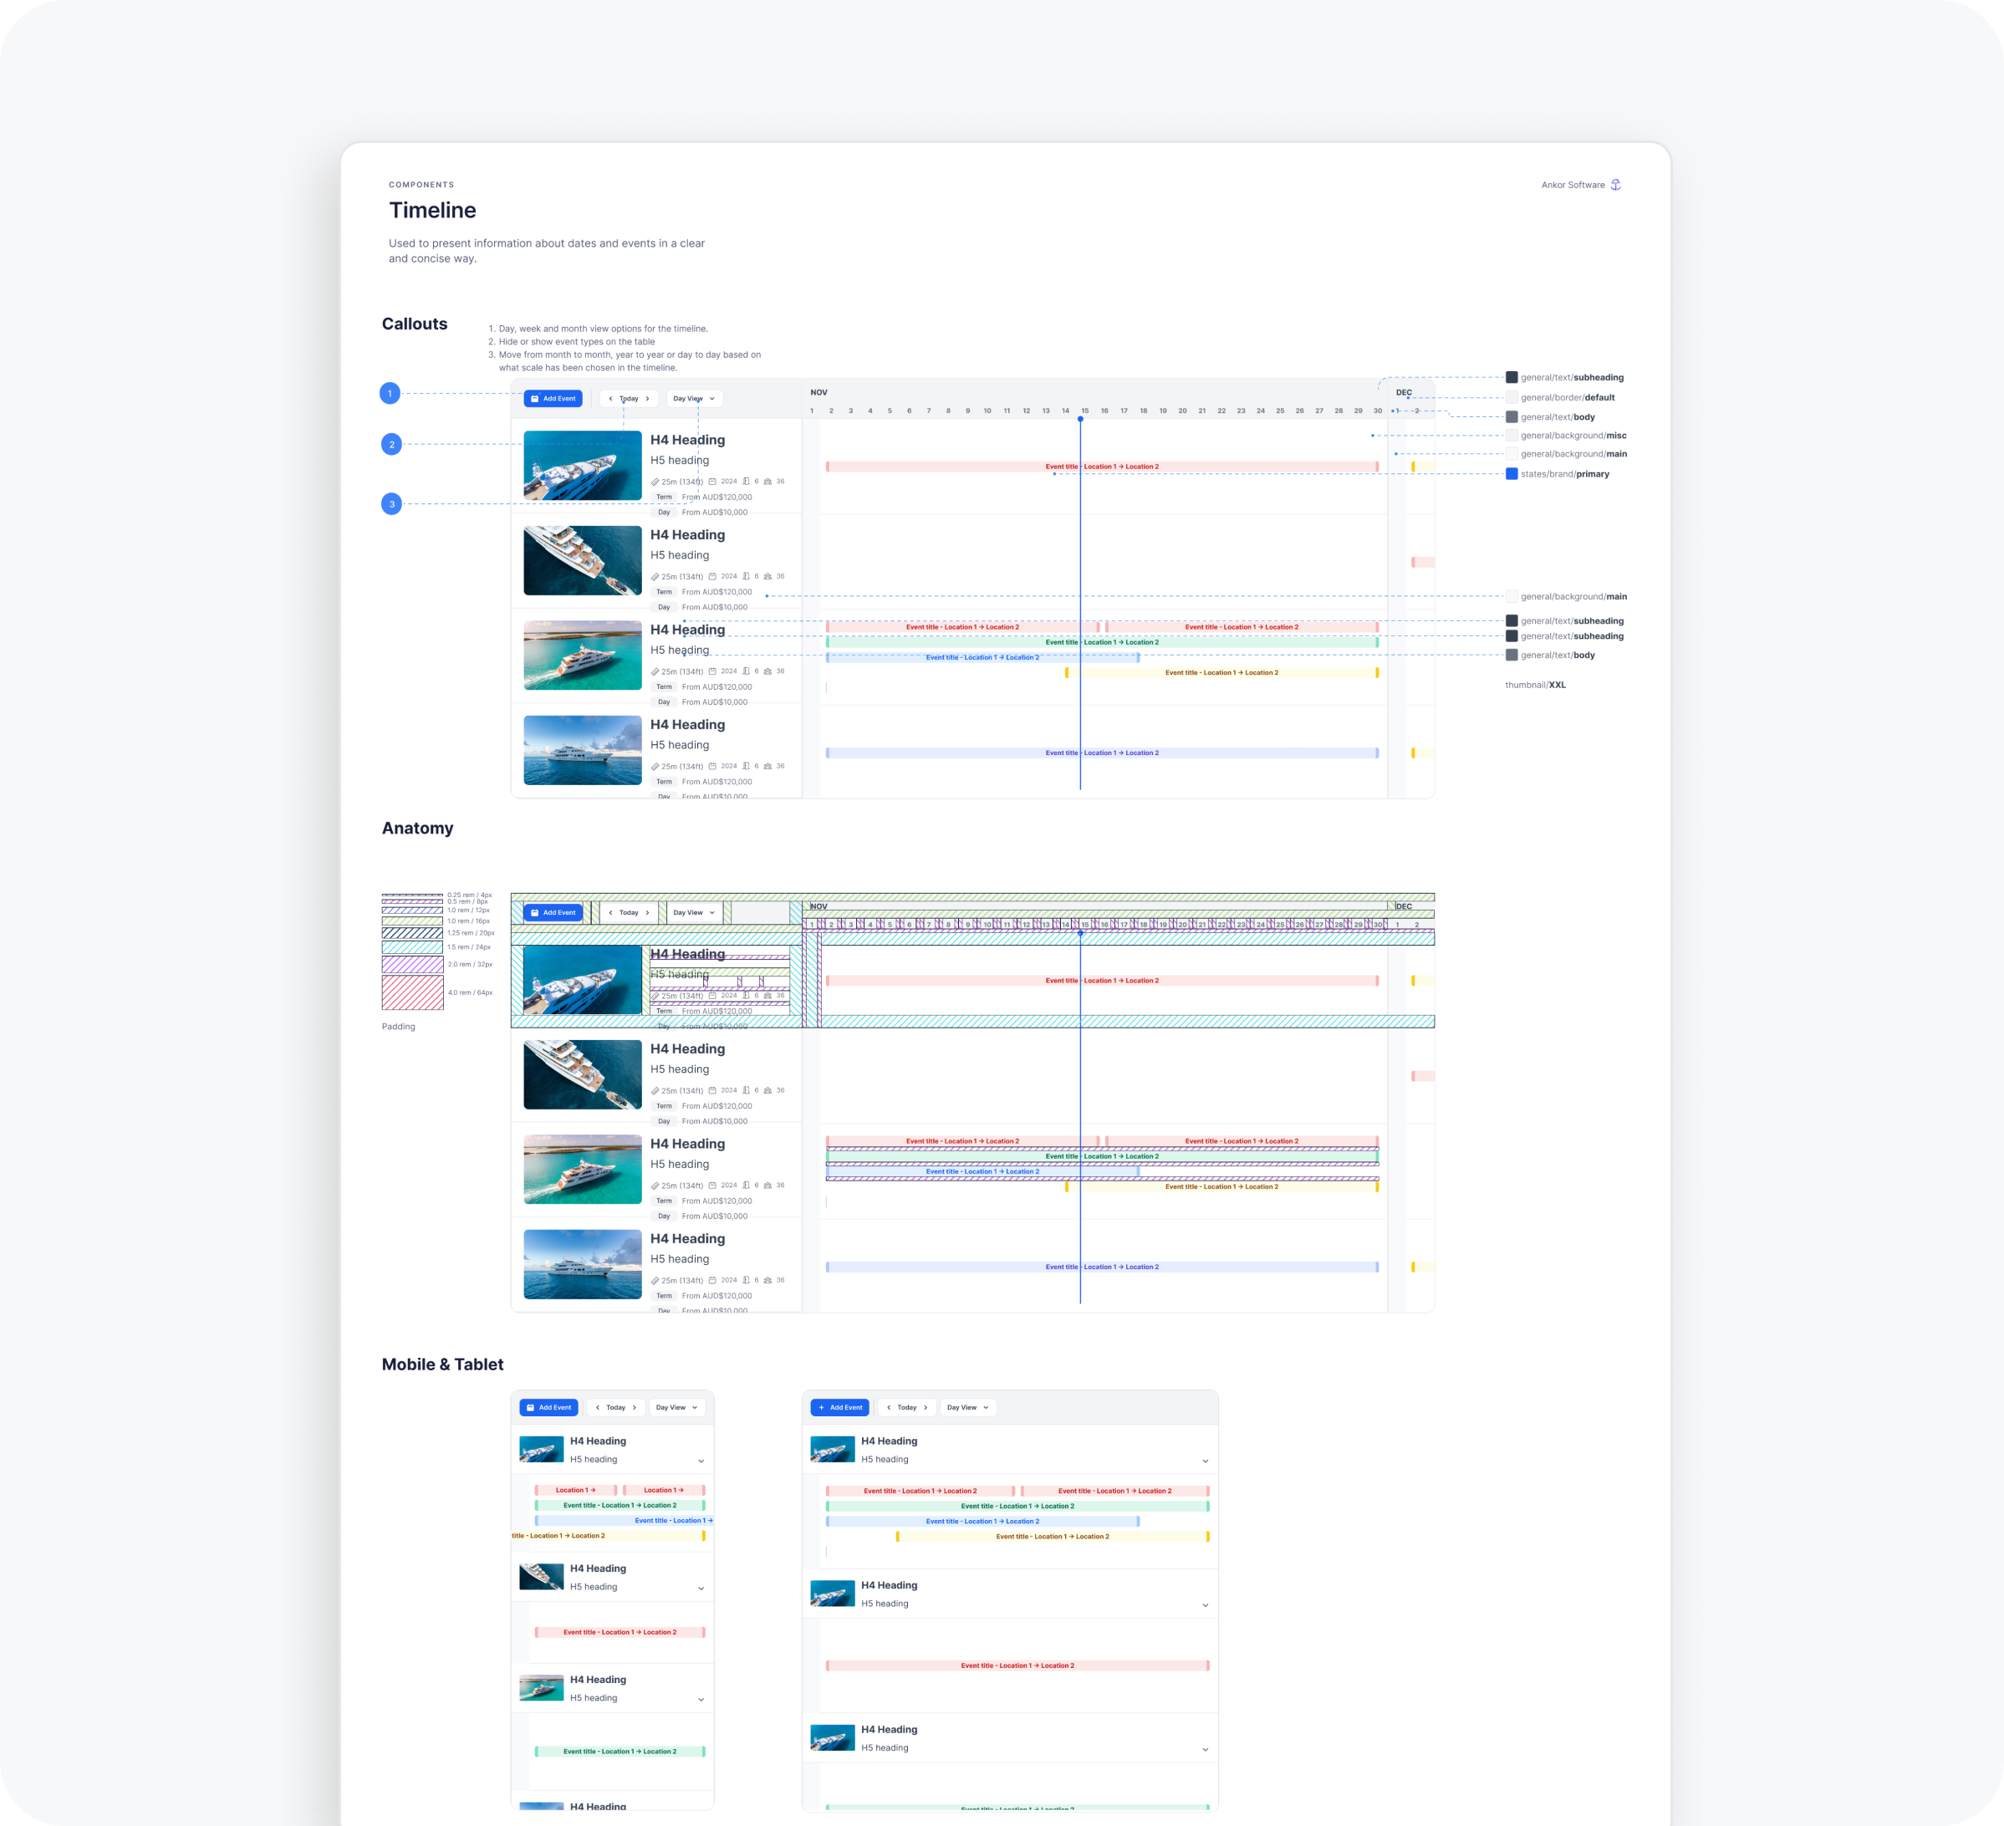Select the states/brand/primary blue color swatch

pyautogui.click(x=1511, y=474)
